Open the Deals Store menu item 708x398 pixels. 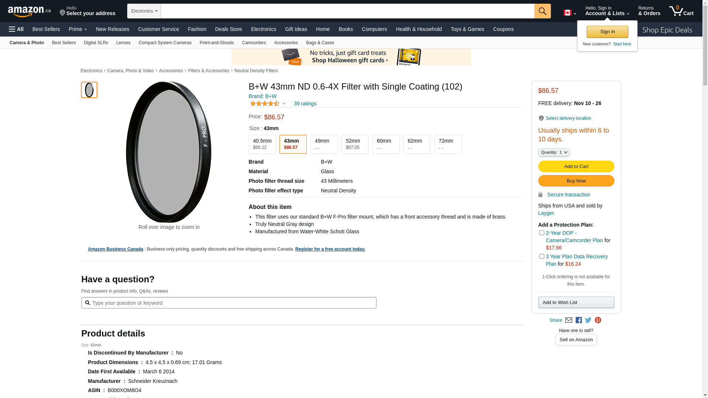pyautogui.click(x=228, y=29)
